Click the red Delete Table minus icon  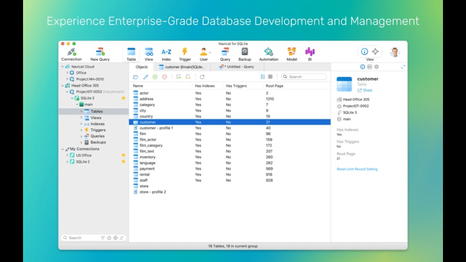(x=164, y=77)
